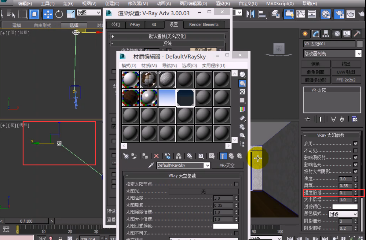Viewport: 366px width, 240px height.
Task: Toggle the 指定太阳节点 checkbox
Action: tap(236, 184)
